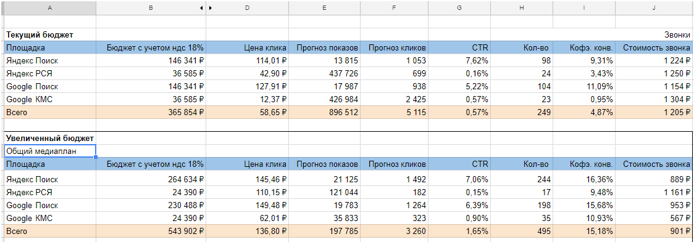Select column G header
Image resolution: width=694 pixels, height=242 pixels.
pos(459,7)
